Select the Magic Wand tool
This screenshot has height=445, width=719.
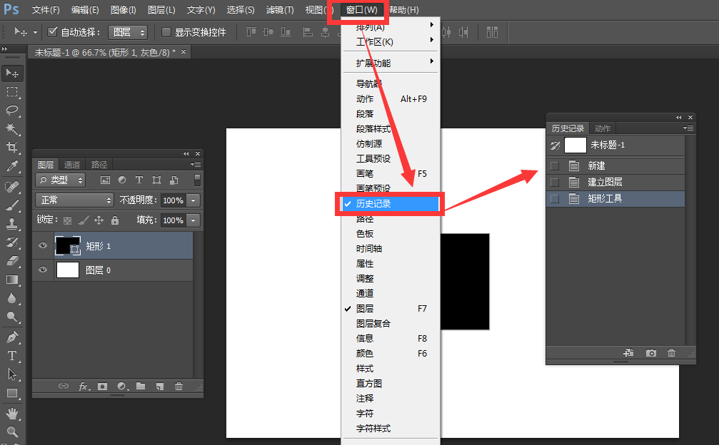[12, 128]
